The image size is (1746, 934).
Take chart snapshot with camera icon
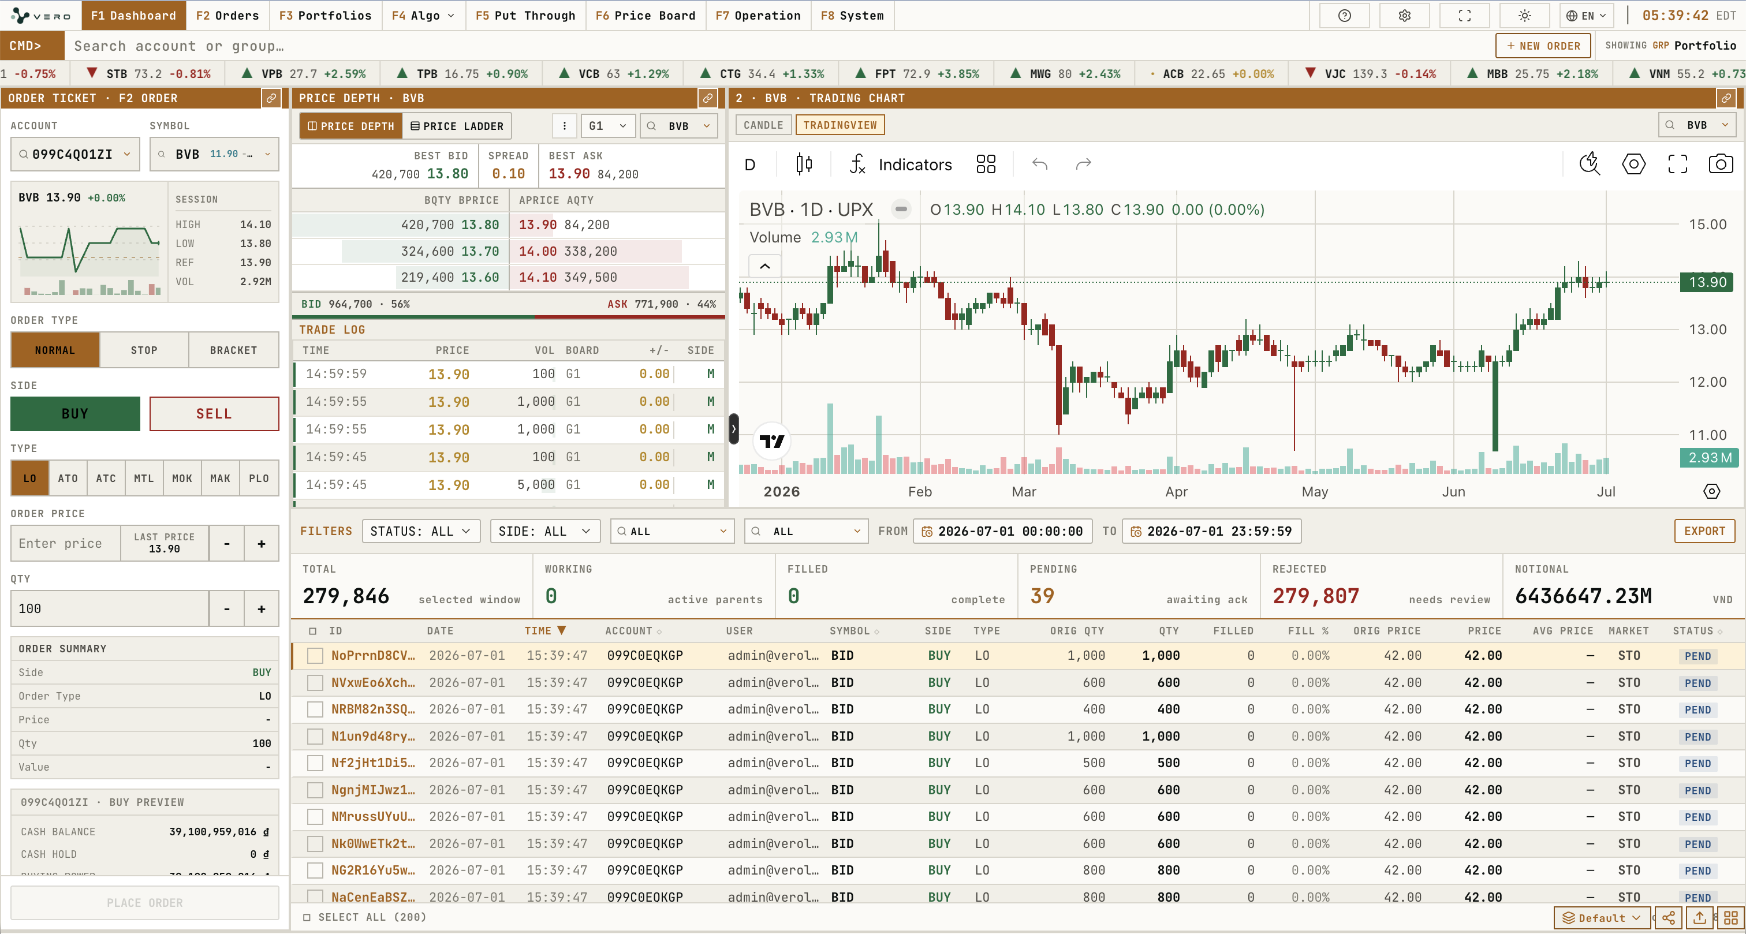pos(1721,164)
